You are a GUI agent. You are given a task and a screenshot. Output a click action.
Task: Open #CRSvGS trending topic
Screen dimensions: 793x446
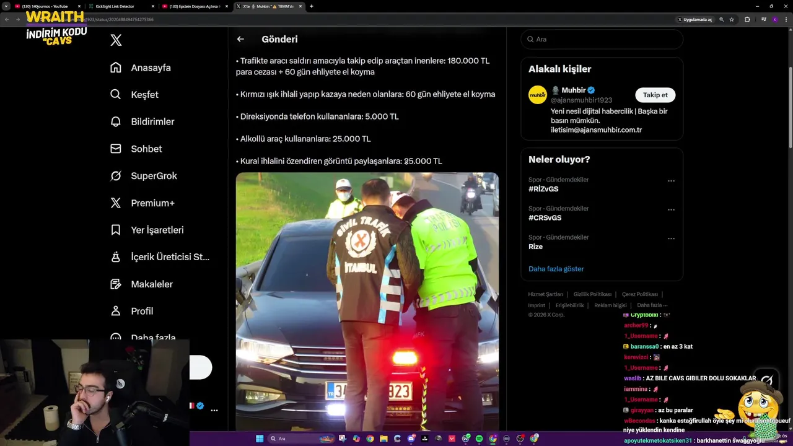click(545, 217)
